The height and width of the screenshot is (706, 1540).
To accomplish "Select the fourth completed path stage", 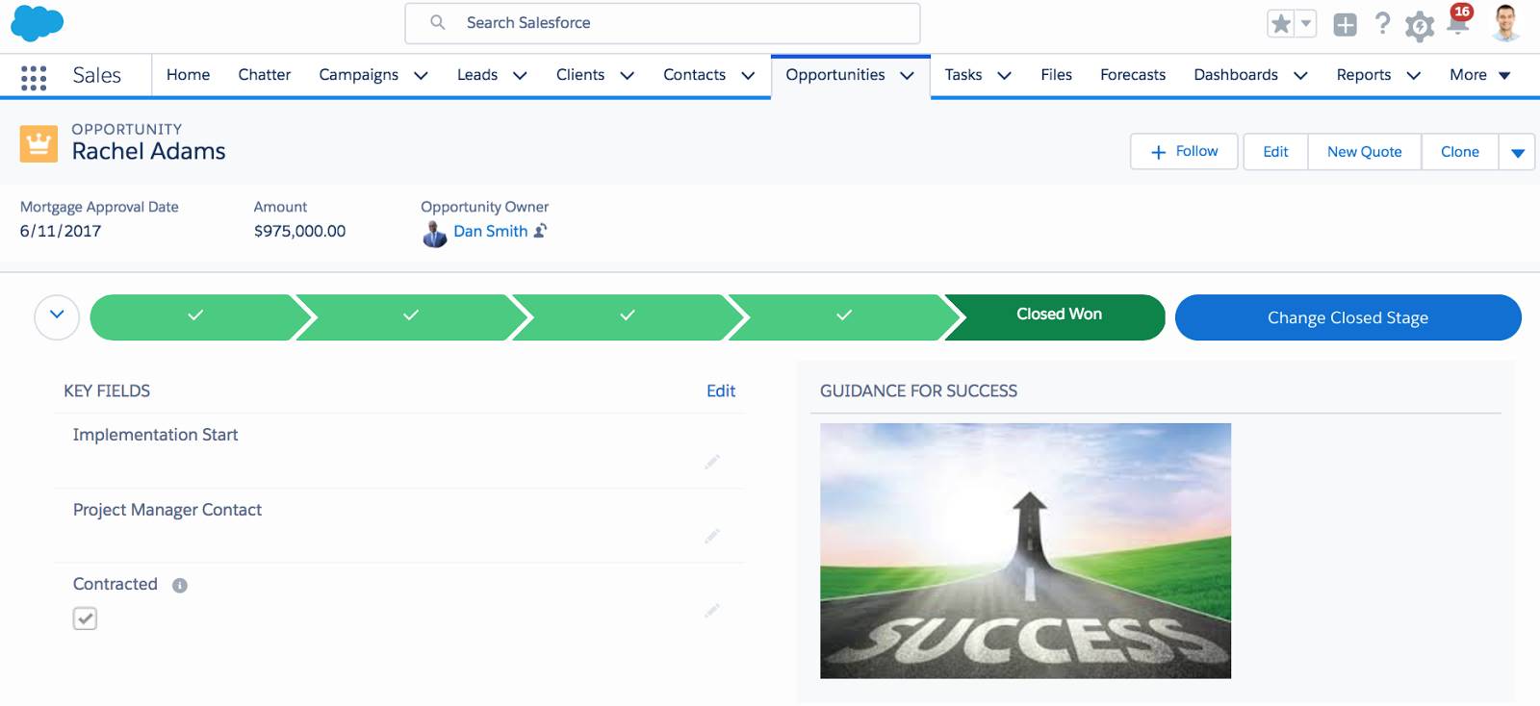I will click(844, 316).
